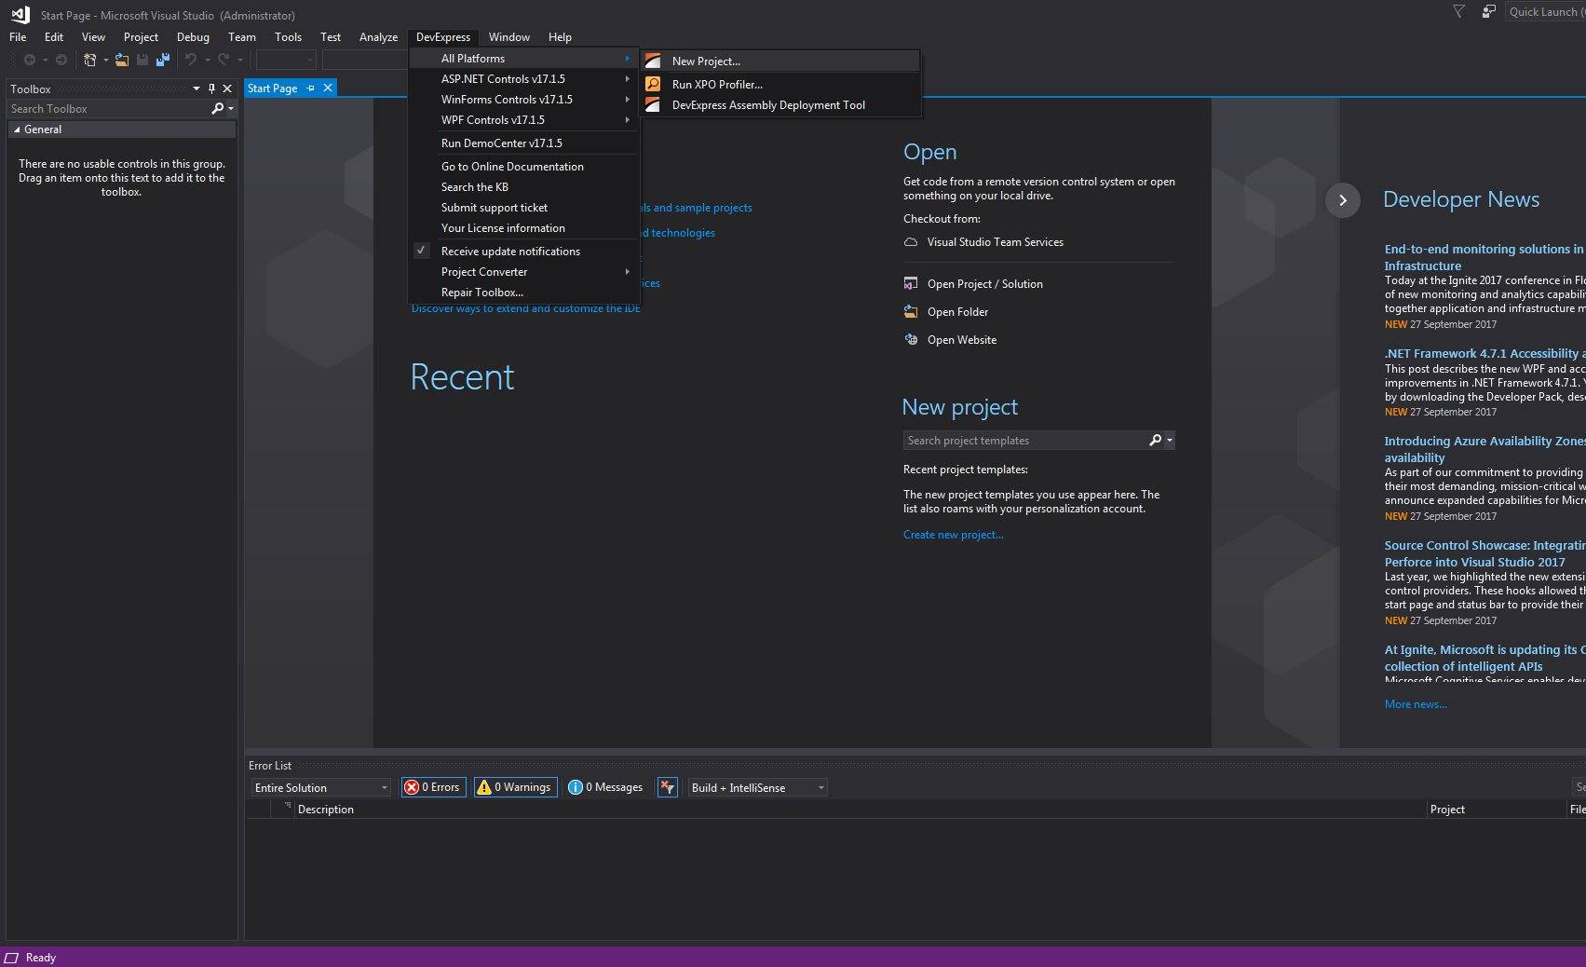Click the Save All toolbar icon
Image resolution: width=1586 pixels, height=967 pixels.
pyautogui.click(x=163, y=60)
